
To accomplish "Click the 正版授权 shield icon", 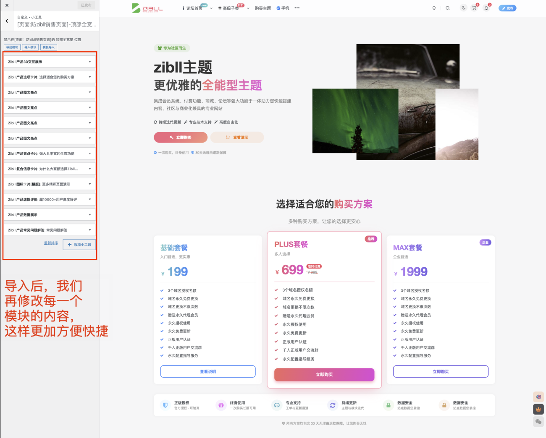I will (x=165, y=405).
